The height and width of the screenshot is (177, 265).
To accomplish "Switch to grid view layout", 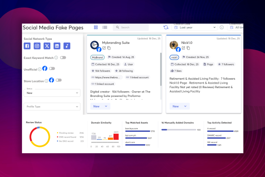I will [96, 27].
